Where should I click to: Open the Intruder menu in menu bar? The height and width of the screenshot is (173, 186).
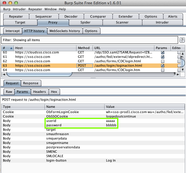point(19,9)
